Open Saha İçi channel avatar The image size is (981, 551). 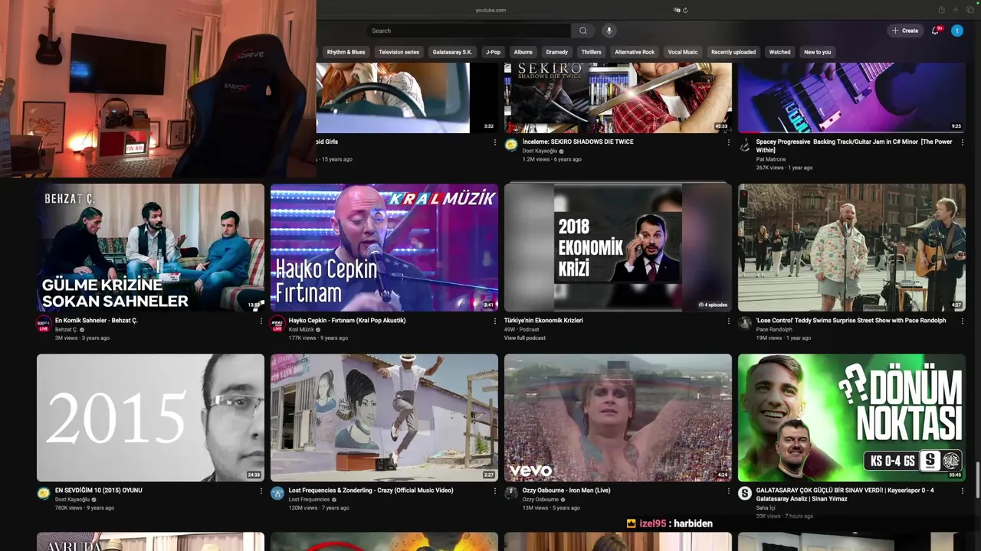pyautogui.click(x=745, y=494)
